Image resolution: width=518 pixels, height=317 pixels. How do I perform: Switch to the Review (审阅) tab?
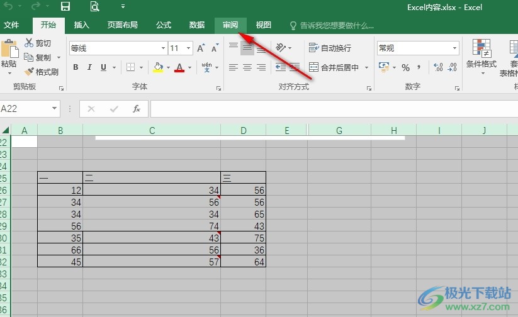click(230, 25)
